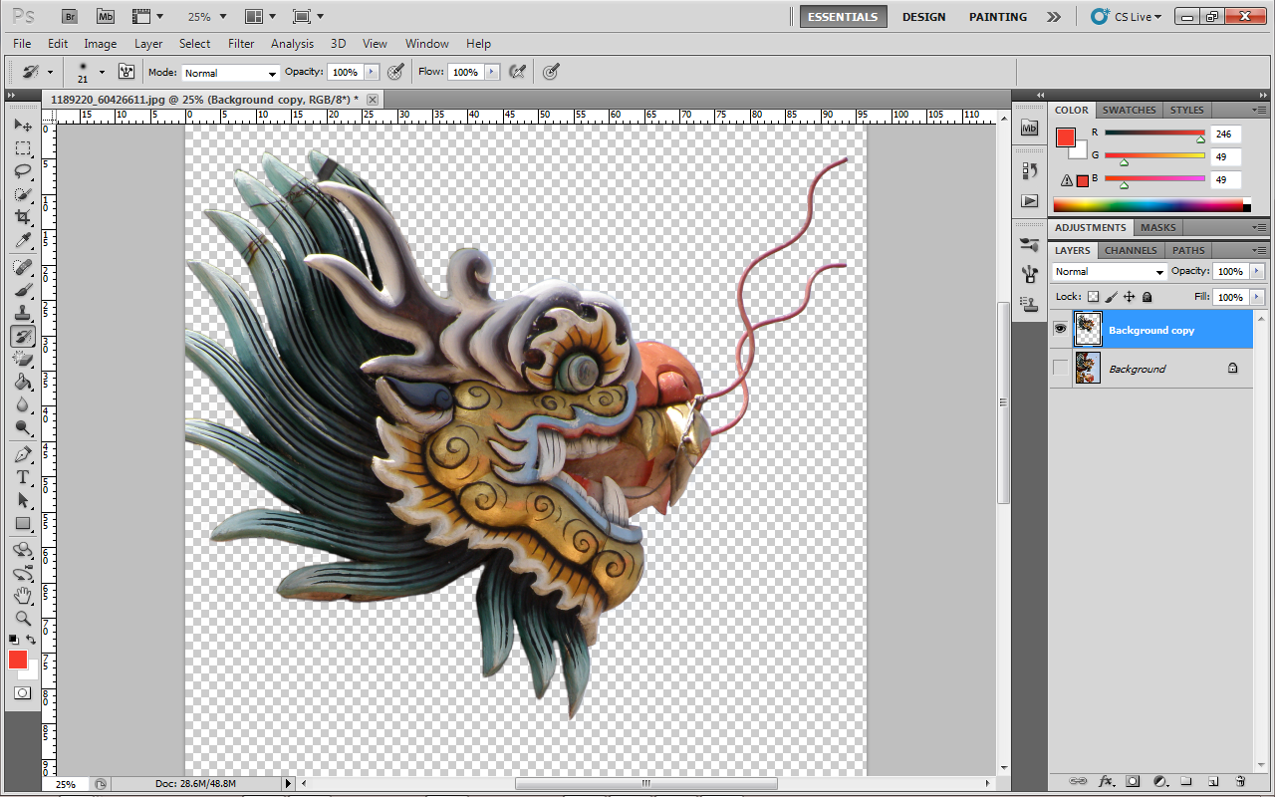Launch Bridge from the application bar
The height and width of the screenshot is (797, 1275).
tap(69, 16)
